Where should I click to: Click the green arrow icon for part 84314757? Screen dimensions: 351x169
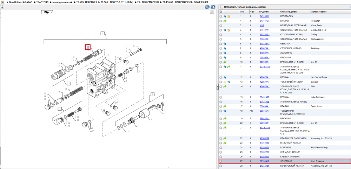(x=225, y=21)
